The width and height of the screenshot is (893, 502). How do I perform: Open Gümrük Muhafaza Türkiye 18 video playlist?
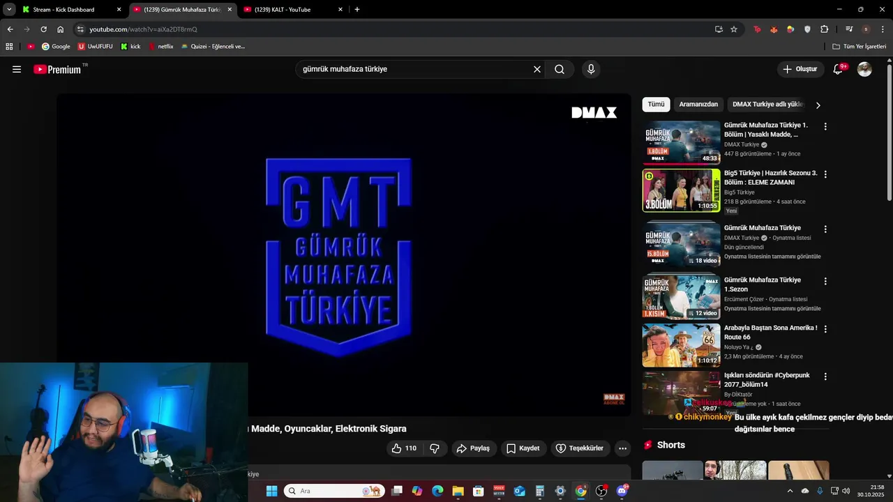(x=681, y=245)
